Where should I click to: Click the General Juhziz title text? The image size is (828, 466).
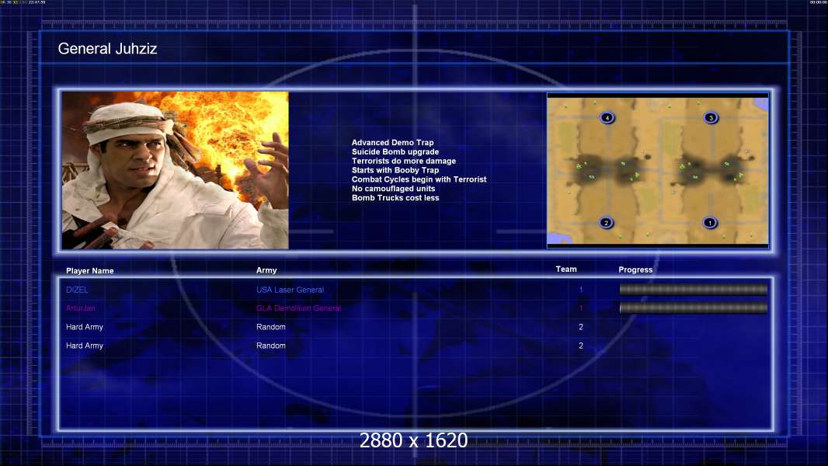[x=107, y=49]
